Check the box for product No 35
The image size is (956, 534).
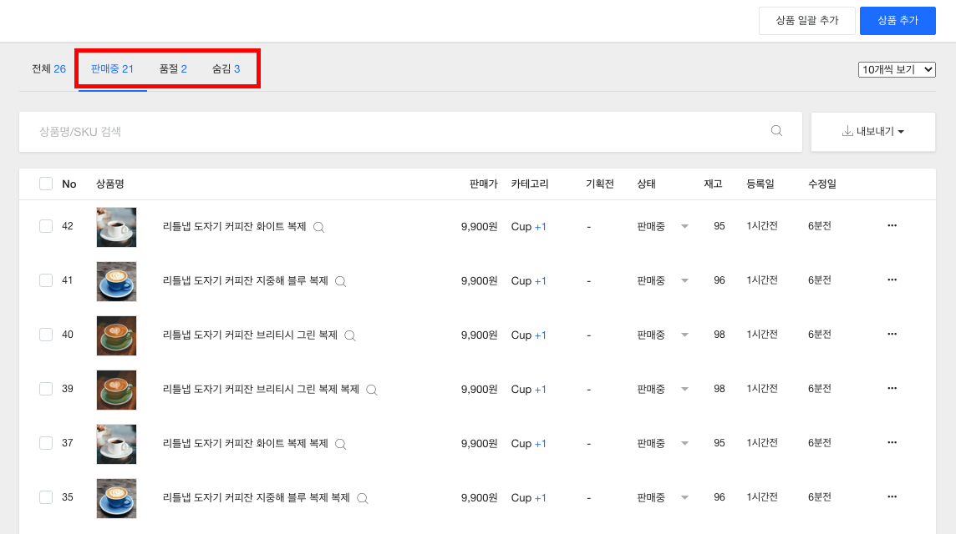click(46, 496)
